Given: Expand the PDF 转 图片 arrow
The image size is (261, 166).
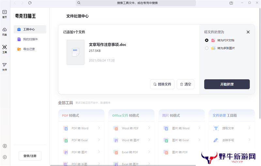Looking at the screenshot, I should click(99, 152).
